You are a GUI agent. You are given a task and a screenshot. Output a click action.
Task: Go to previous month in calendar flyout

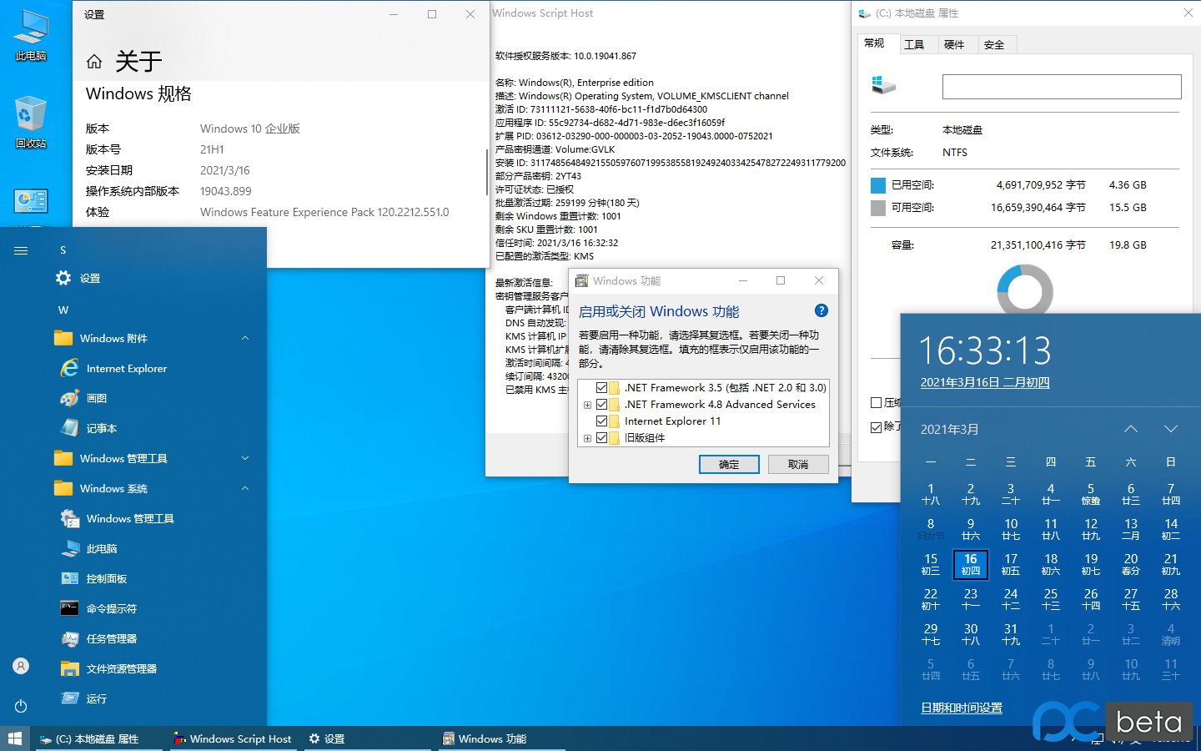tap(1131, 429)
